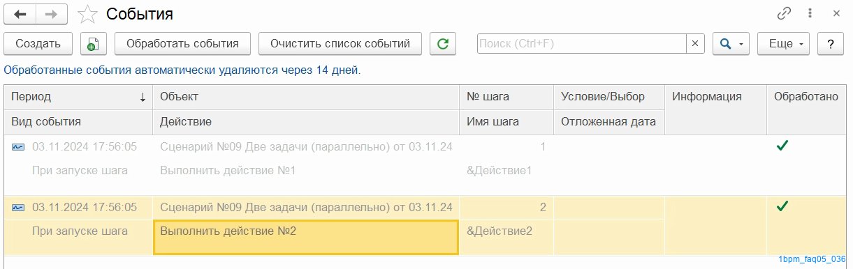Click the Создать button

coord(38,44)
